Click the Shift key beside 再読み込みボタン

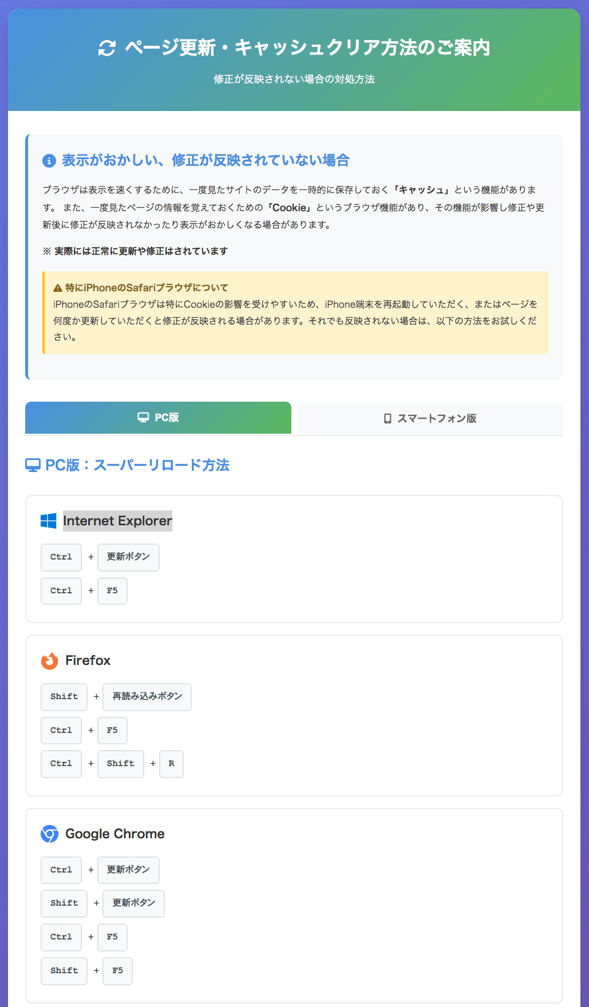[x=64, y=697]
